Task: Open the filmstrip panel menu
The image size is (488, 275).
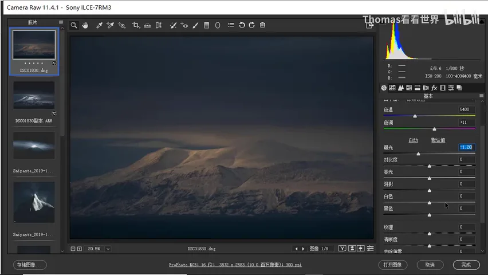Action: click(x=61, y=22)
